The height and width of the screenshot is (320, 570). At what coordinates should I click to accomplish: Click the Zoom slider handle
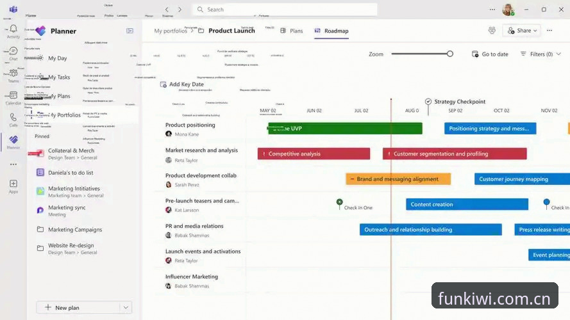[x=450, y=54]
